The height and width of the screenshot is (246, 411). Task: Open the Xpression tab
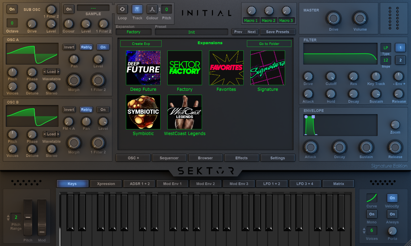(106, 184)
